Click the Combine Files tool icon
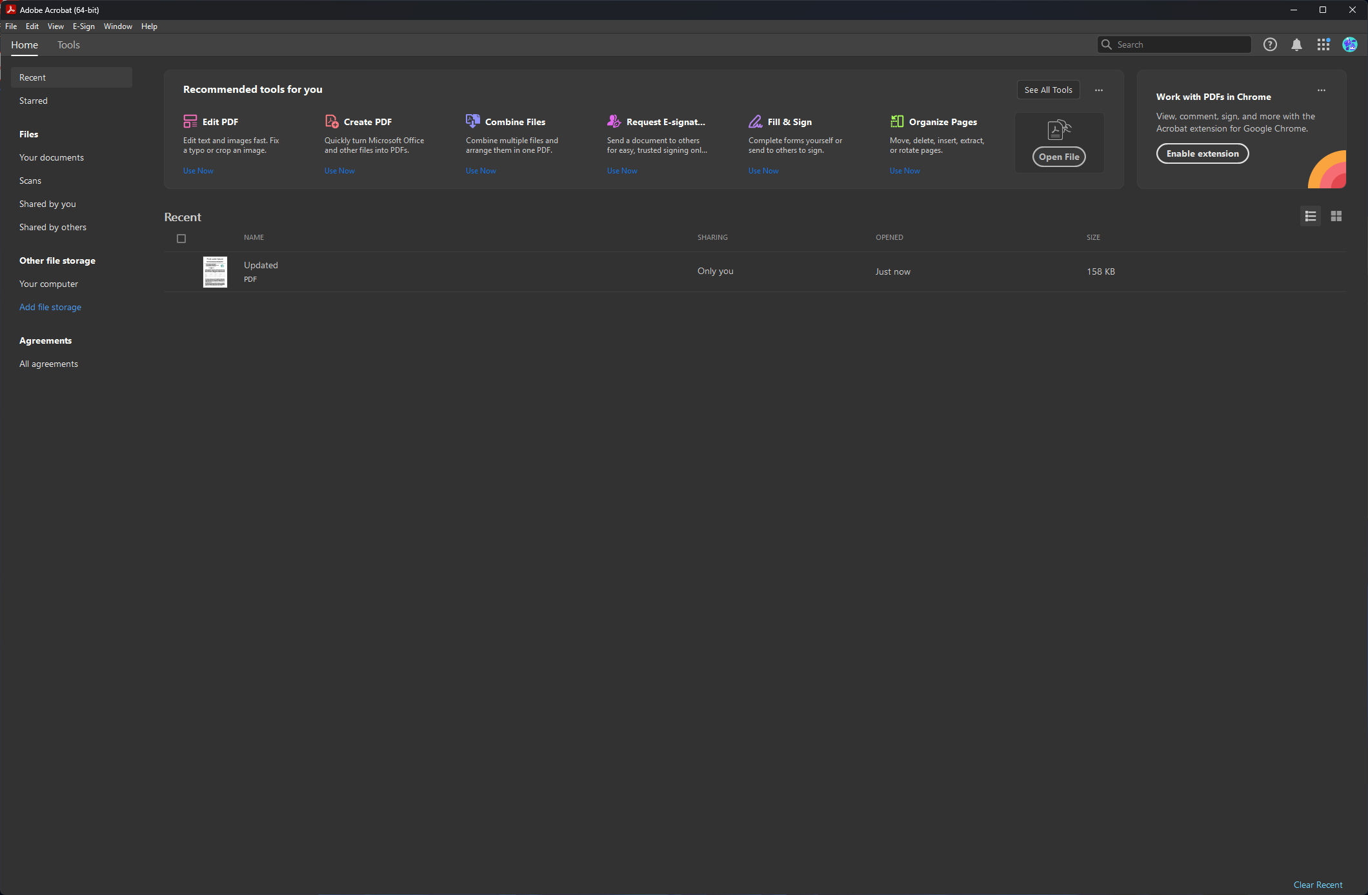This screenshot has width=1368, height=895. point(473,121)
